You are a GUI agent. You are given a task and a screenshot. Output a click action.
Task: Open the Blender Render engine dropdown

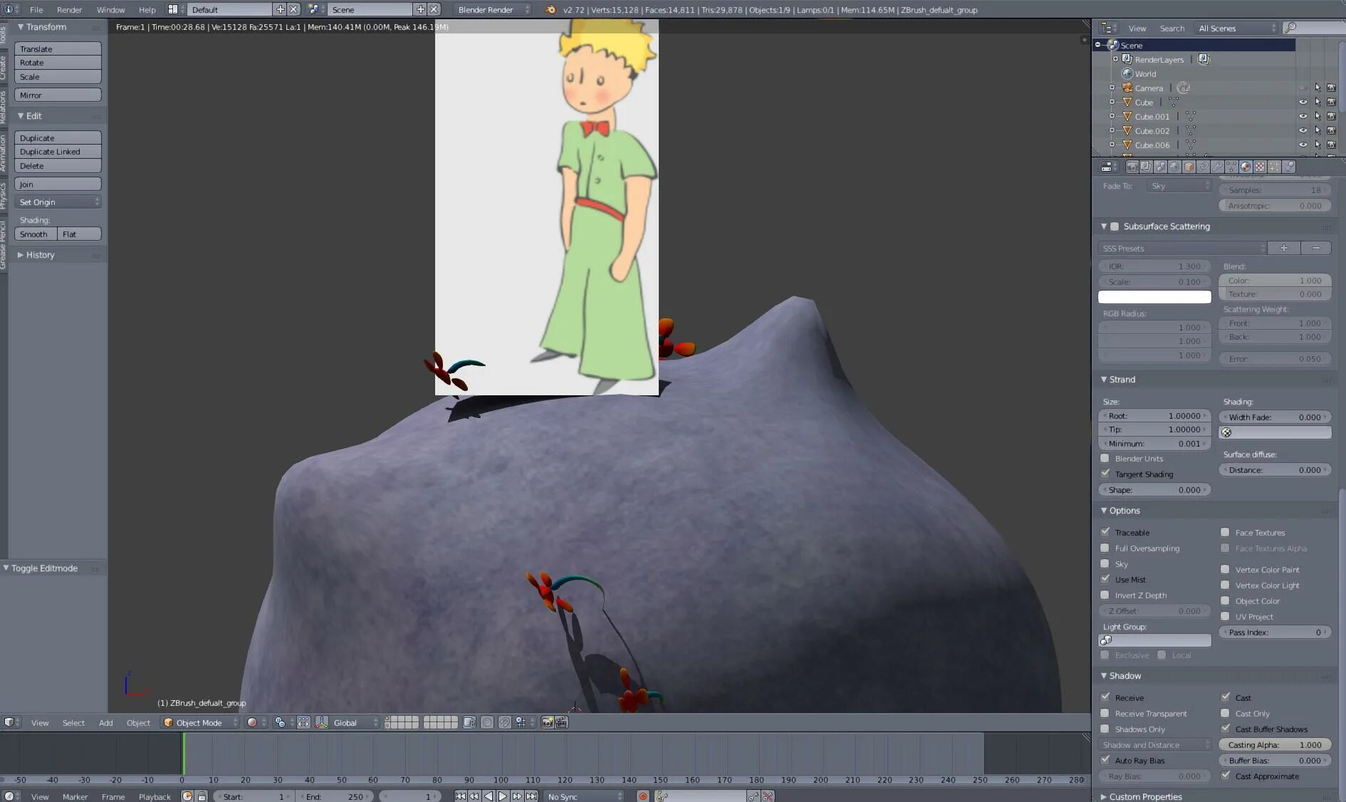[492, 10]
